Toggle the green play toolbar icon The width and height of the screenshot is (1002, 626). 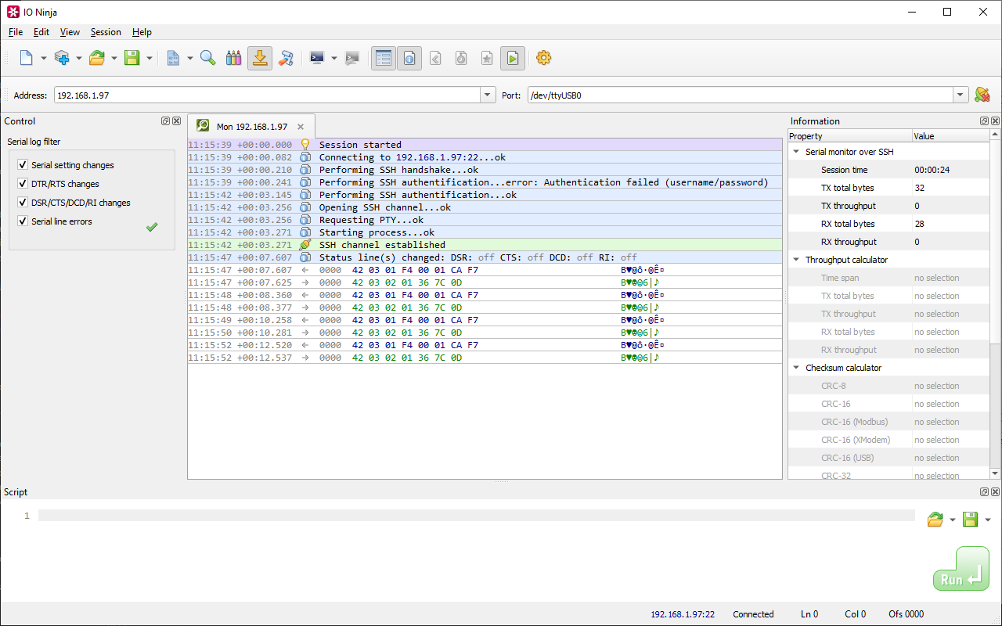tap(513, 58)
